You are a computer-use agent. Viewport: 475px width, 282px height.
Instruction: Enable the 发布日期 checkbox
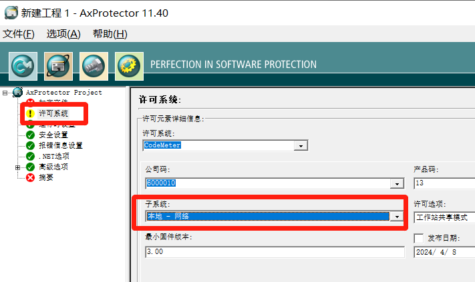click(x=419, y=238)
